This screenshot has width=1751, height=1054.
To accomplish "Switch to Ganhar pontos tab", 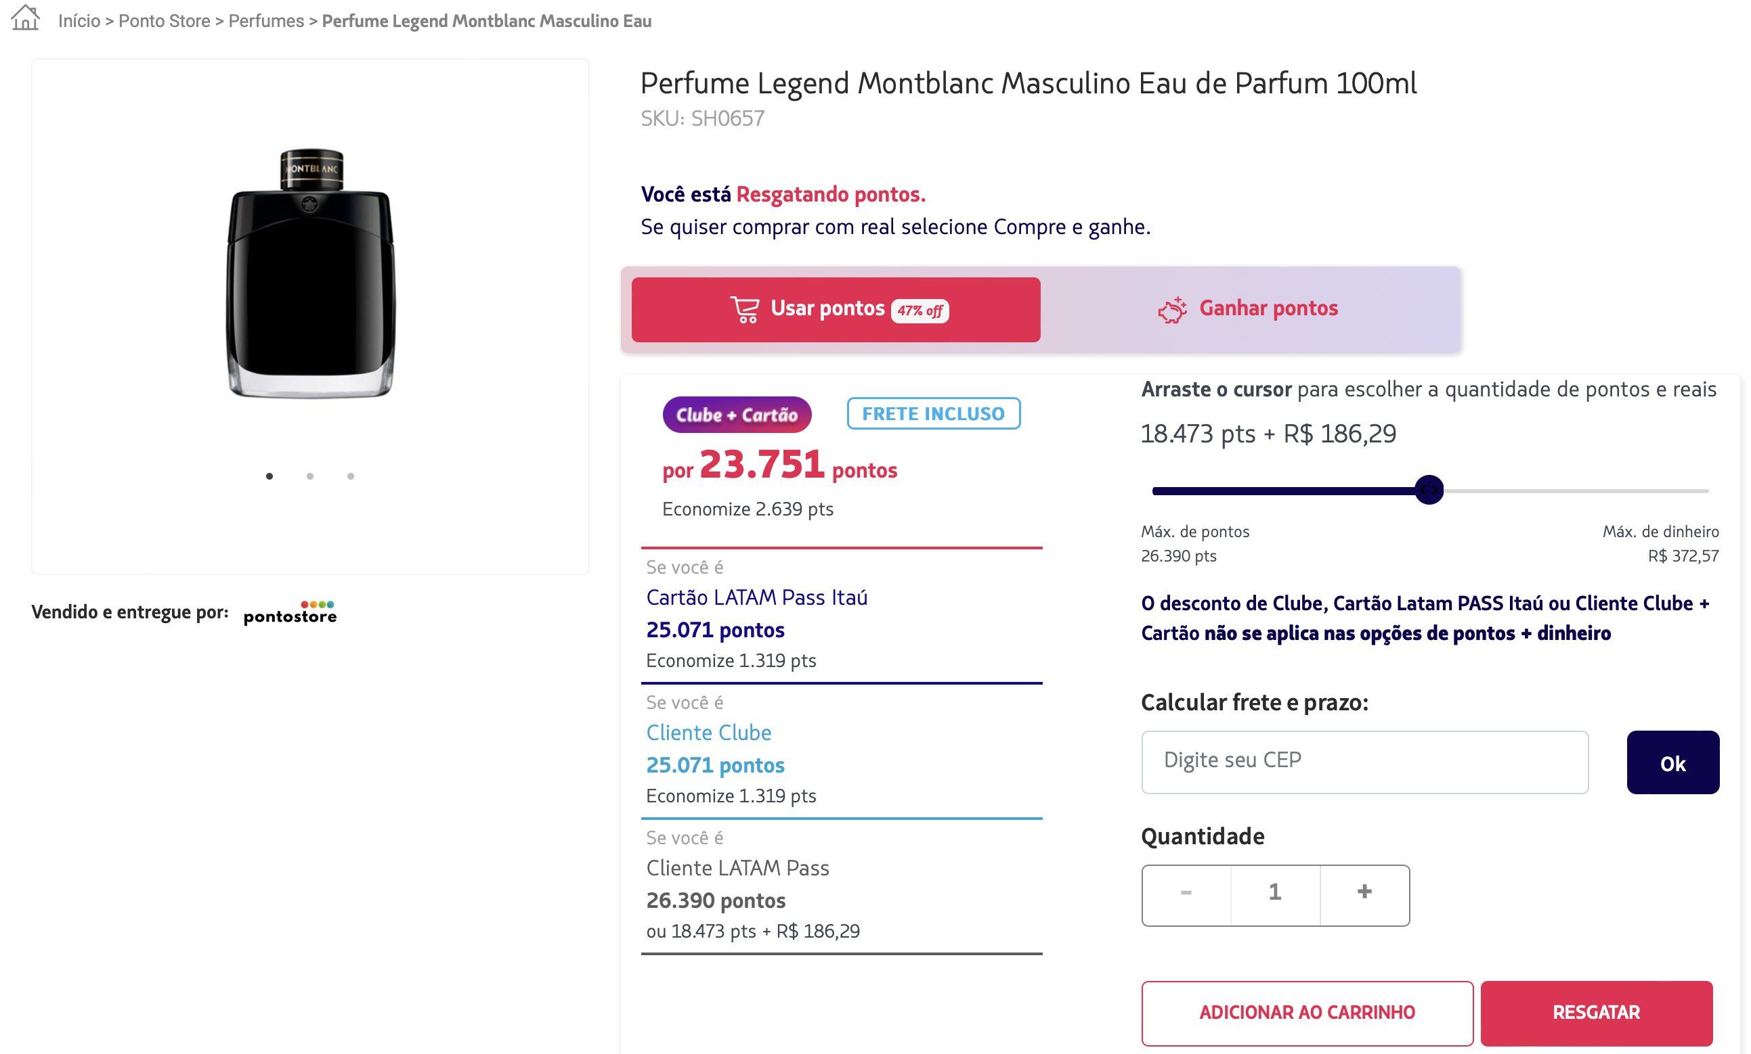I will pos(1249,310).
